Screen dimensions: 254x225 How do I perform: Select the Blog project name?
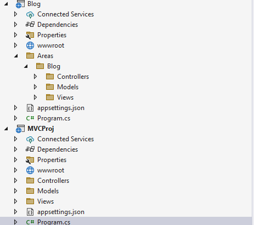[x=34, y=4]
